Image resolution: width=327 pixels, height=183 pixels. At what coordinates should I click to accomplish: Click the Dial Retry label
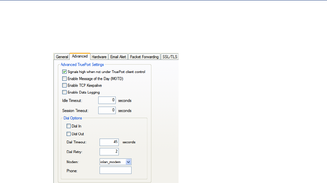pos(74,152)
